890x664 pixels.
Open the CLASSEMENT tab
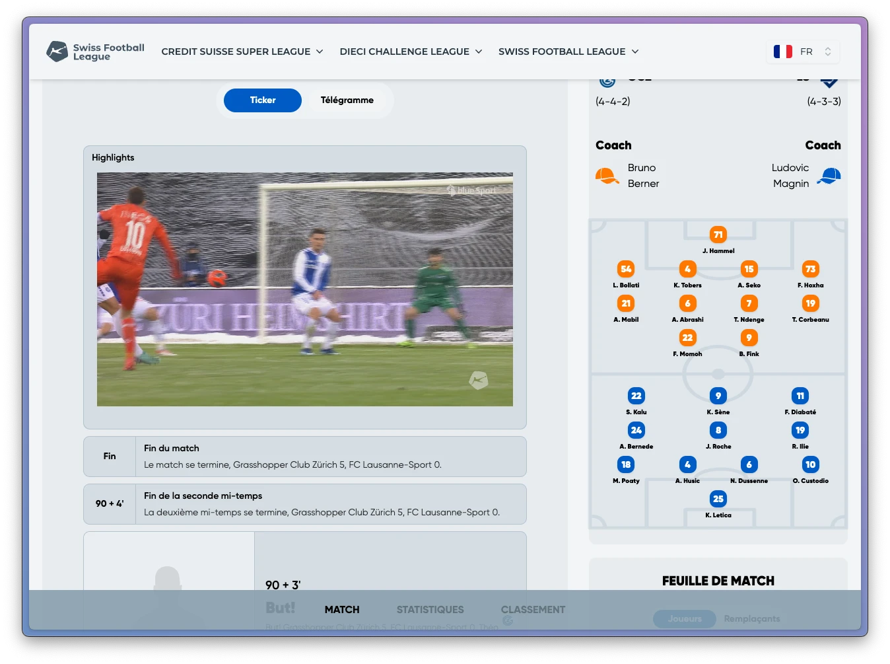coord(533,610)
